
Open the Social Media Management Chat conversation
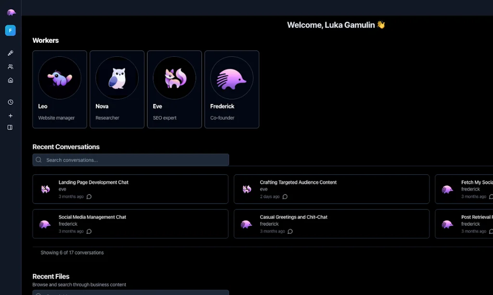click(x=130, y=223)
